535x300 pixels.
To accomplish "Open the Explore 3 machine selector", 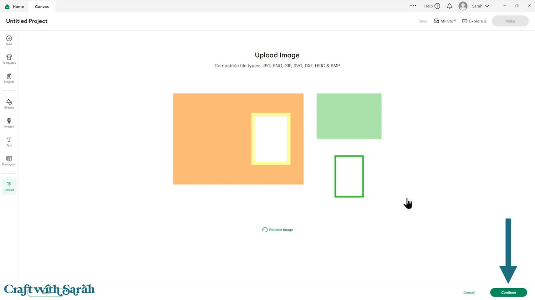I will [474, 21].
